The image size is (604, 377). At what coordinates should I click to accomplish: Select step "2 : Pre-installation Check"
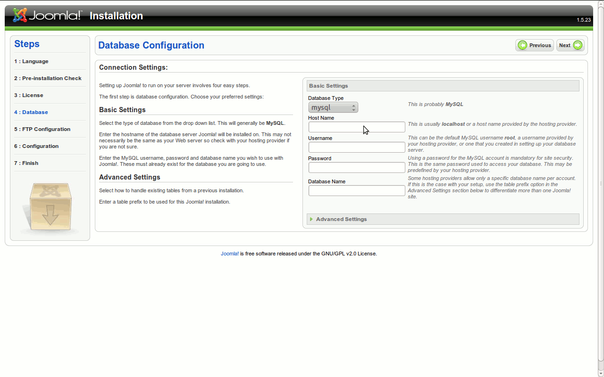[48, 78]
